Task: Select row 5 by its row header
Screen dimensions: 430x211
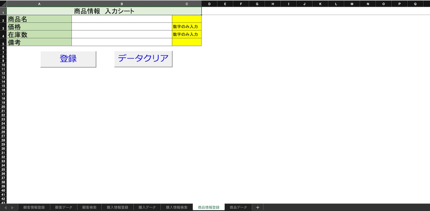Action: [x=3, y=43]
